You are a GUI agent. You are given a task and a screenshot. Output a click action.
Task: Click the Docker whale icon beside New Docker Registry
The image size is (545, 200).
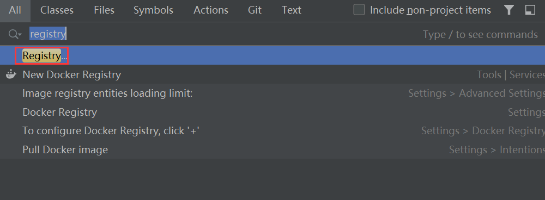pos(11,74)
